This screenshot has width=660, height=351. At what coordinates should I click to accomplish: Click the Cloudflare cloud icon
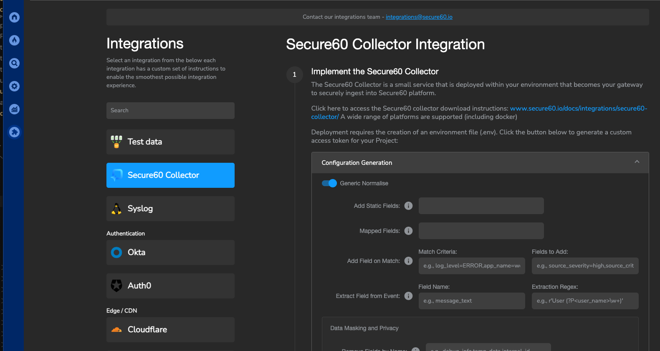point(116,330)
